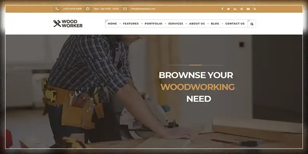Click the BROWNSE YOUR hero heading

[196, 75]
